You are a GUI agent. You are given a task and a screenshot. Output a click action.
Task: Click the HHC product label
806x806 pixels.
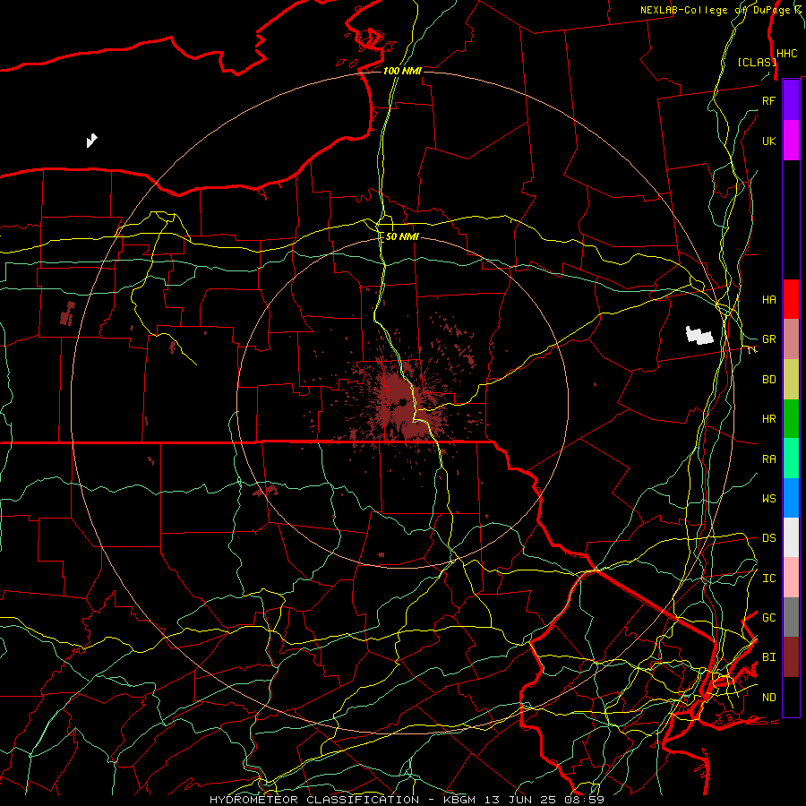787,54
